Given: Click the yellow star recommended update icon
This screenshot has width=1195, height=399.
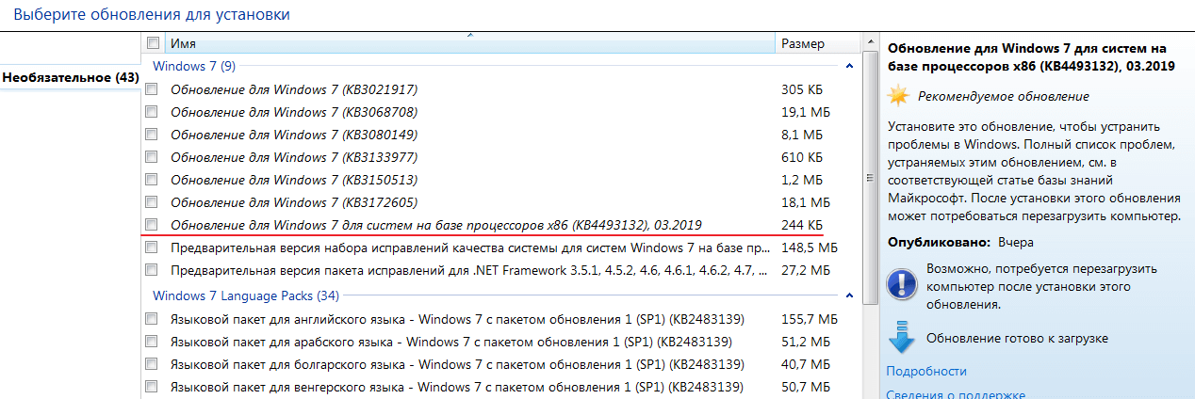Looking at the screenshot, I should pyautogui.click(x=899, y=95).
